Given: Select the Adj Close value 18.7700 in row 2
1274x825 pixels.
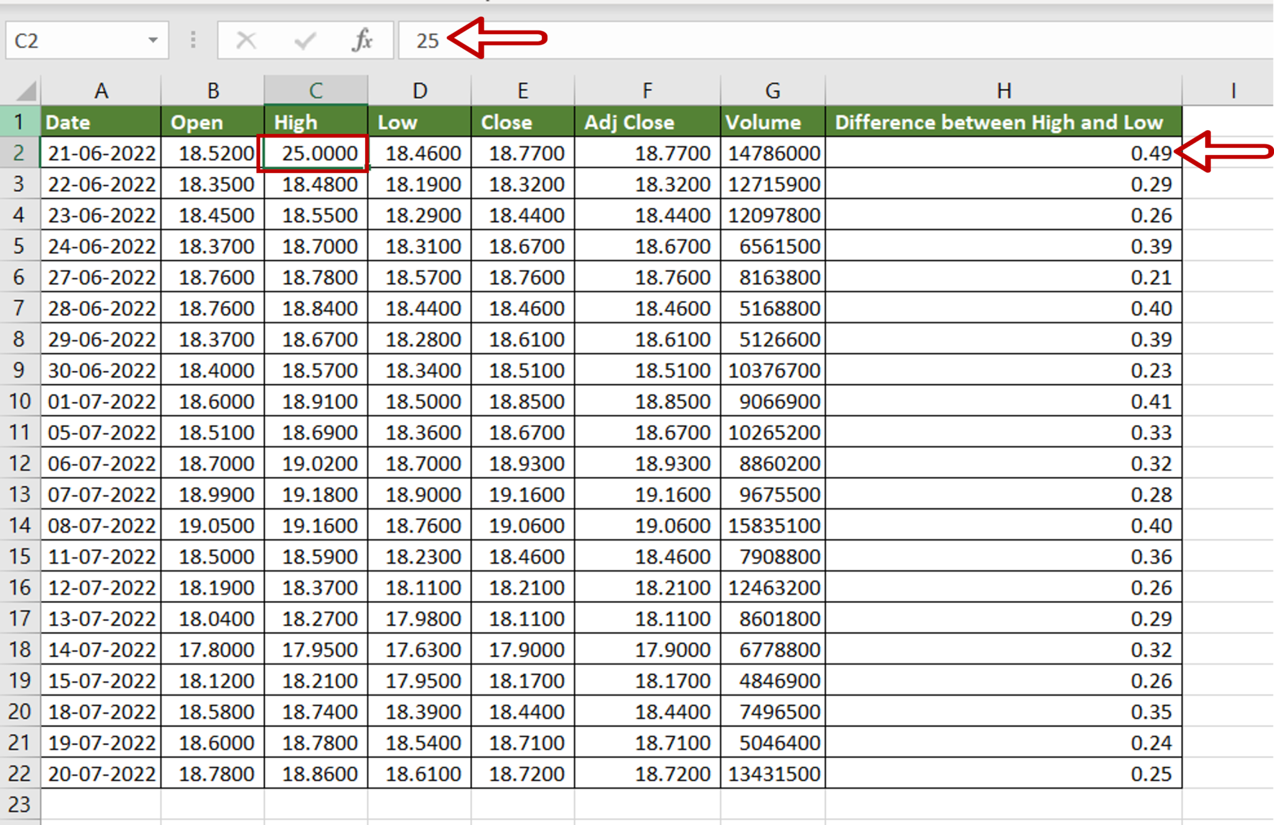Looking at the screenshot, I should point(647,152).
